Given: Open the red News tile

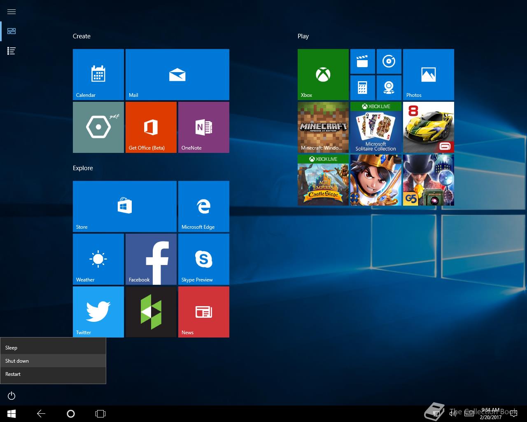Looking at the screenshot, I should point(204,312).
